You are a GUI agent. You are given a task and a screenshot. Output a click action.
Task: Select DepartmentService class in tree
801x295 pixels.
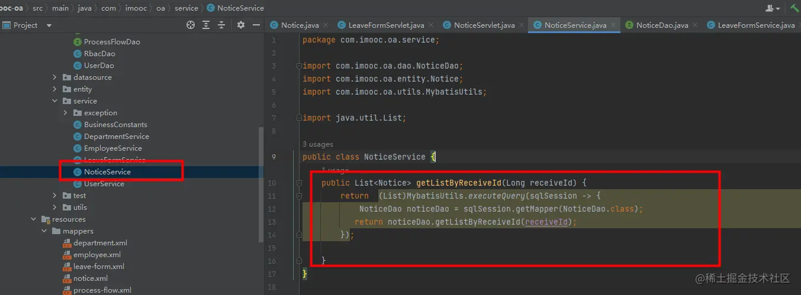click(117, 137)
